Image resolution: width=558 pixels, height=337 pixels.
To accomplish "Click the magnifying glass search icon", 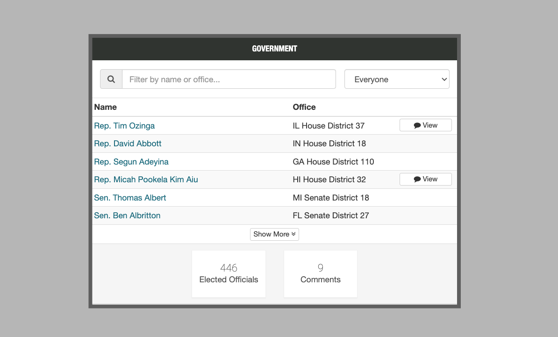I will click(x=111, y=79).
